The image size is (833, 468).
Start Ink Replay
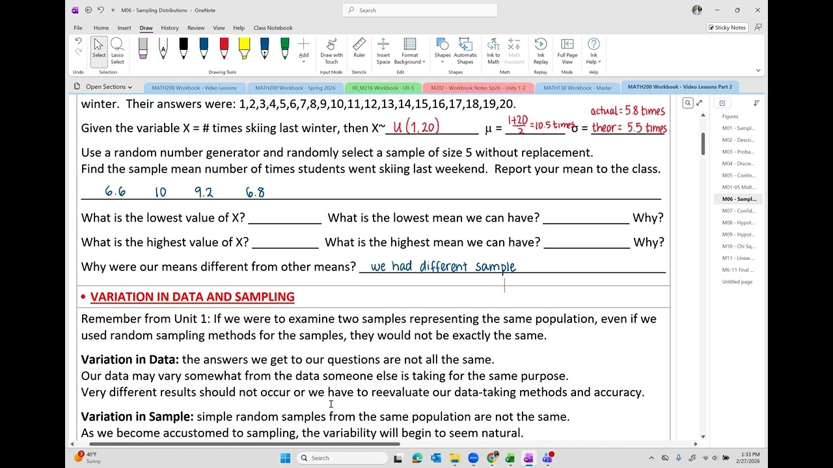click(x=541, y=51)
